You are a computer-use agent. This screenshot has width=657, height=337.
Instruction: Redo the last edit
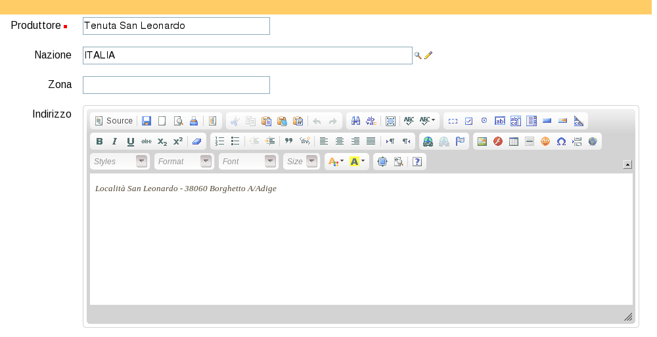tap(332, 121)
